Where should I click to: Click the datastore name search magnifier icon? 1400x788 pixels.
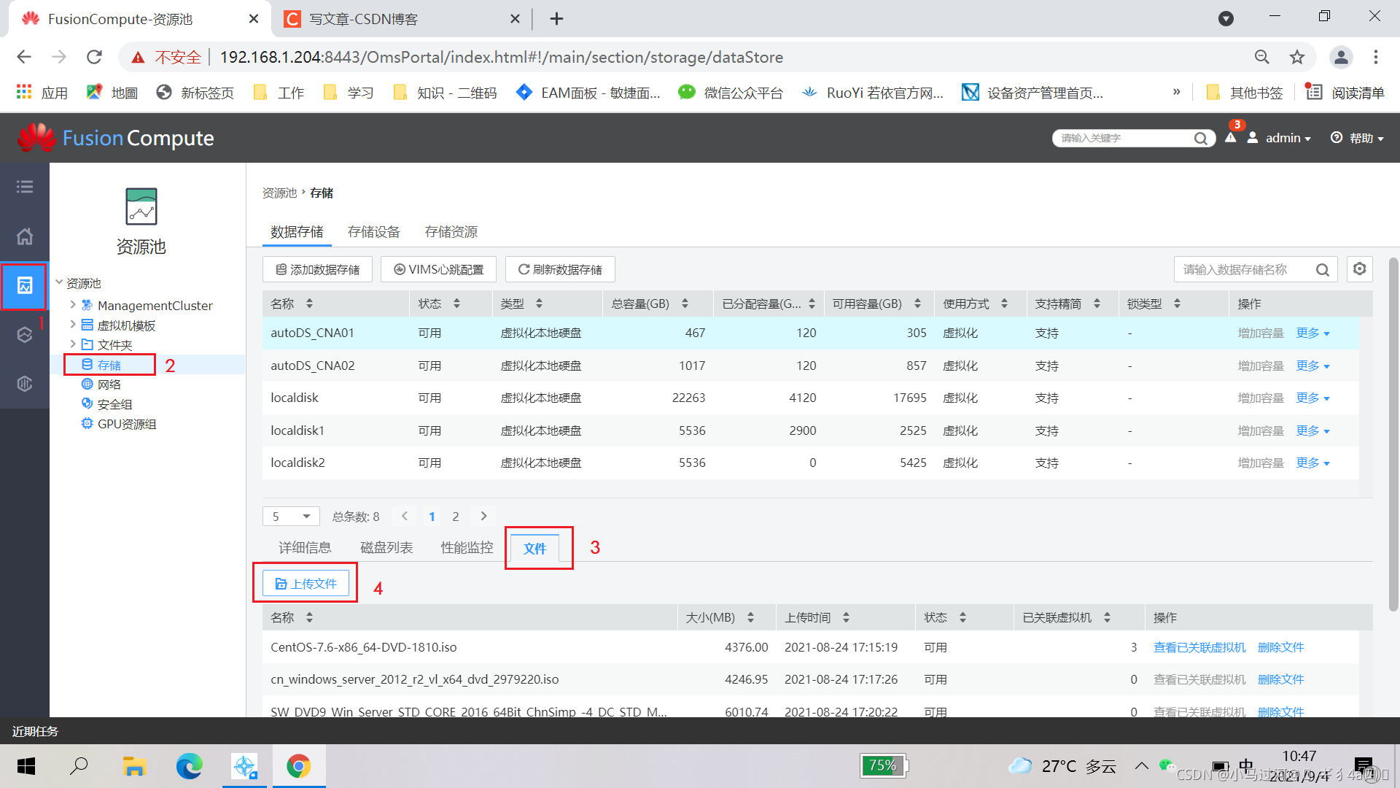1322,270
